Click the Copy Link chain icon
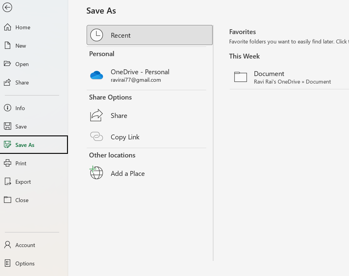The height and width of the screenshot is (276, 349). pos(97,136)
